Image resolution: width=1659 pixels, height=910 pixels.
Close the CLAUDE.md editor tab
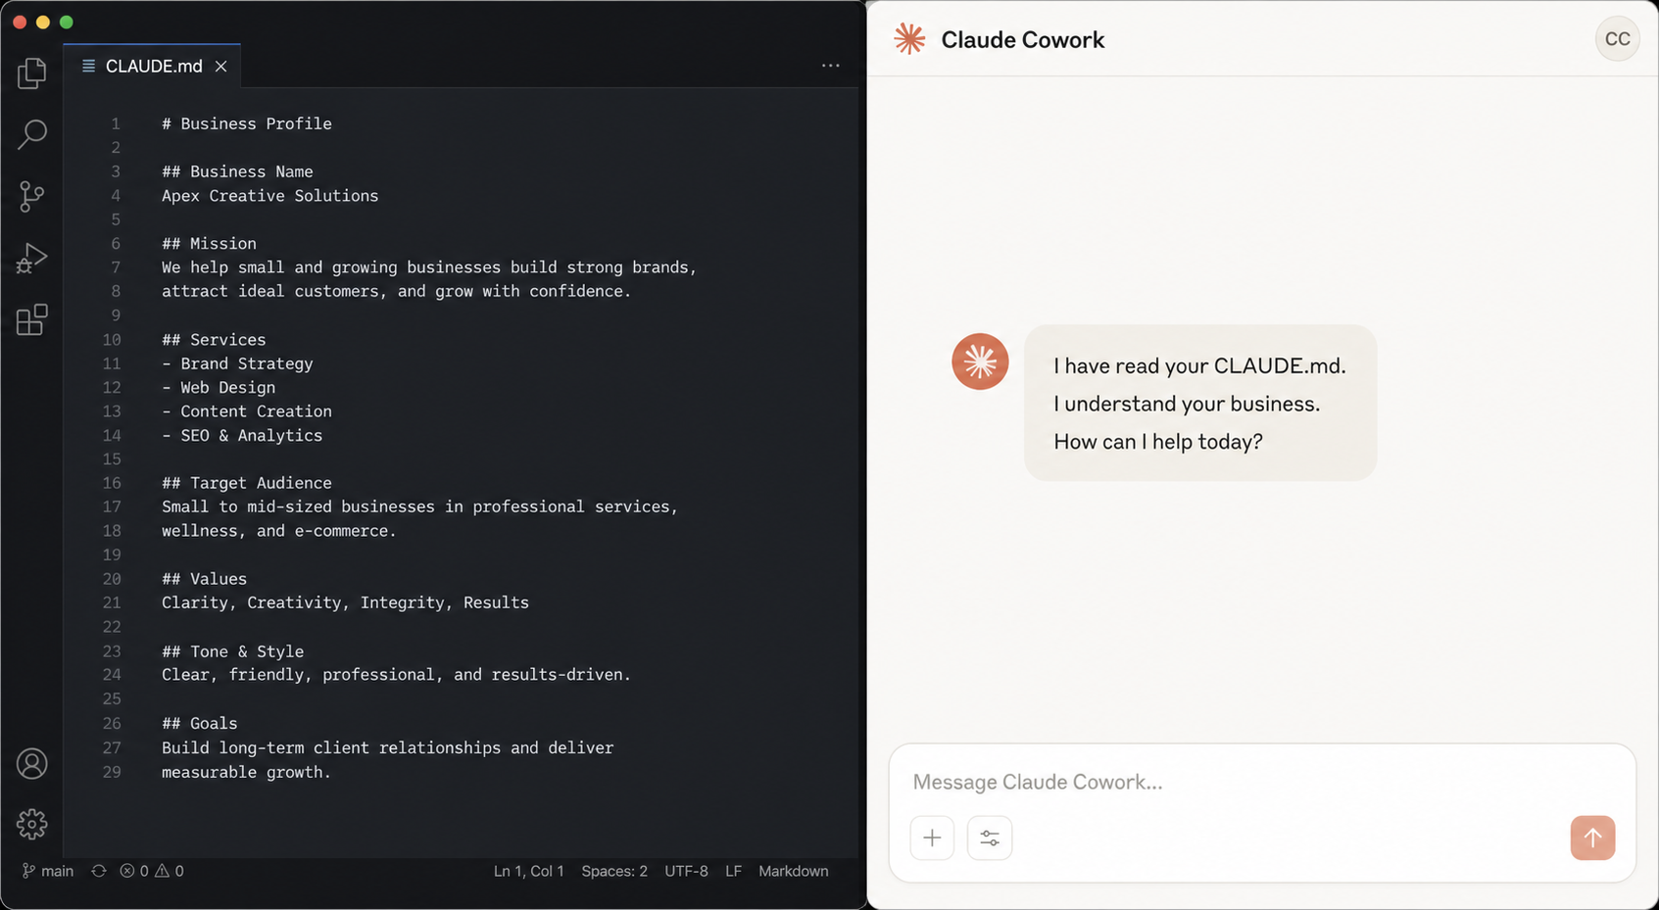[x=221, y=66]
